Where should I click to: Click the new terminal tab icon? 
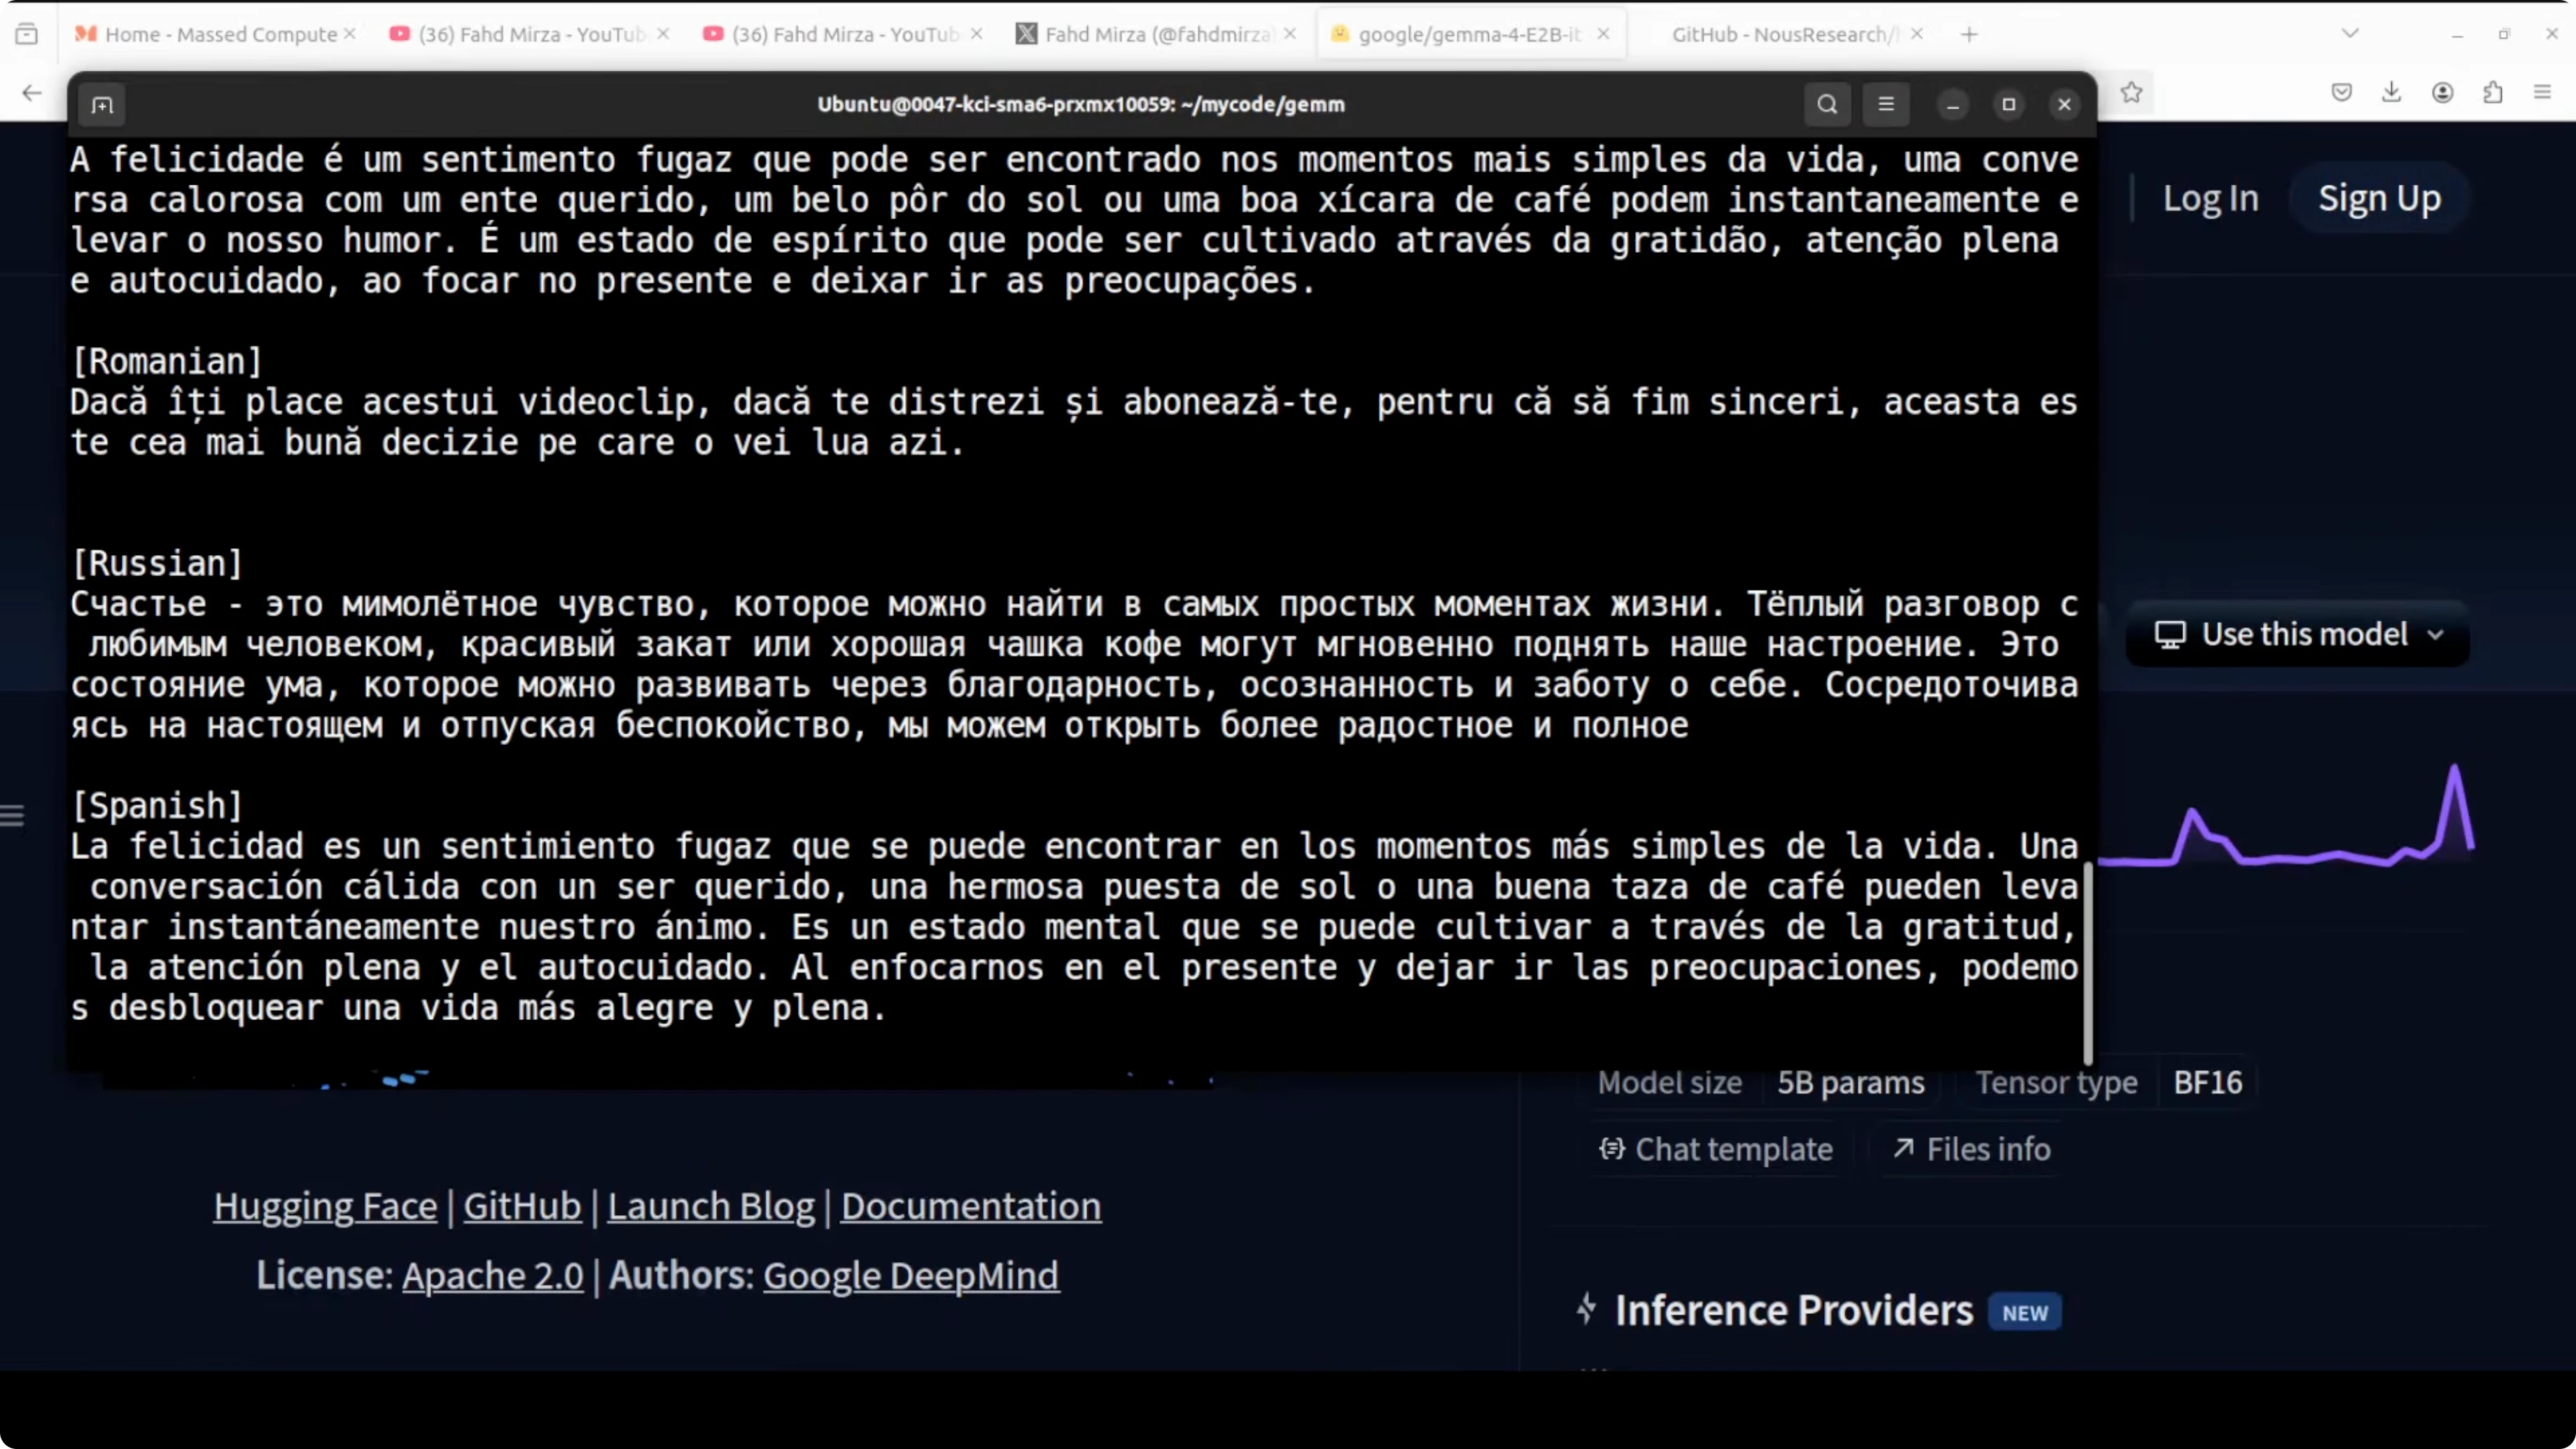tap(102, 105)
